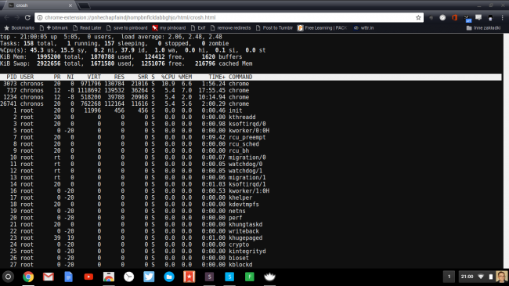Click the init process row
Image resolution: width=509 pixels, height=286 pixels.
point(127,110)
